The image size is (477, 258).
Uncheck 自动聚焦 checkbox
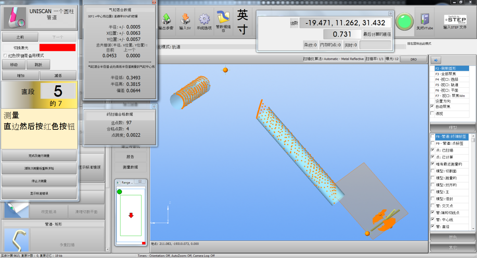[432, 107]
